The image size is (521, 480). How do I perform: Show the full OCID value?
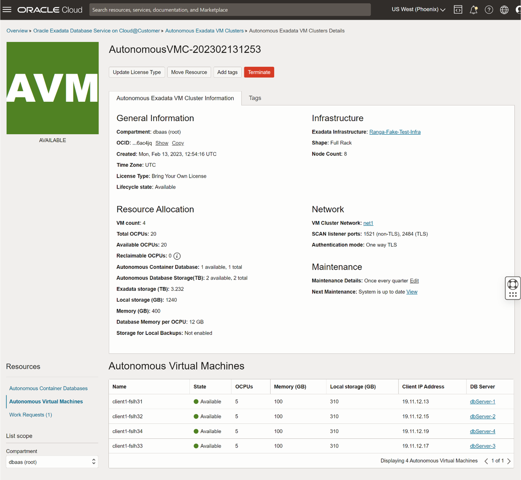pos(162,143)
